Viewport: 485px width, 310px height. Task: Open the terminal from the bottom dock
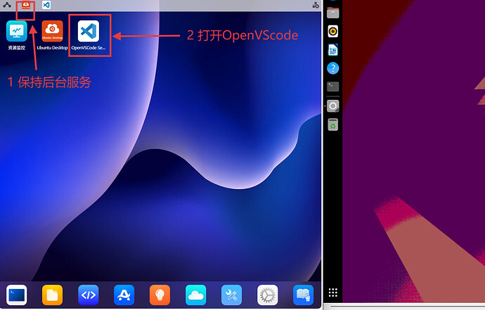tap(15, 295)
